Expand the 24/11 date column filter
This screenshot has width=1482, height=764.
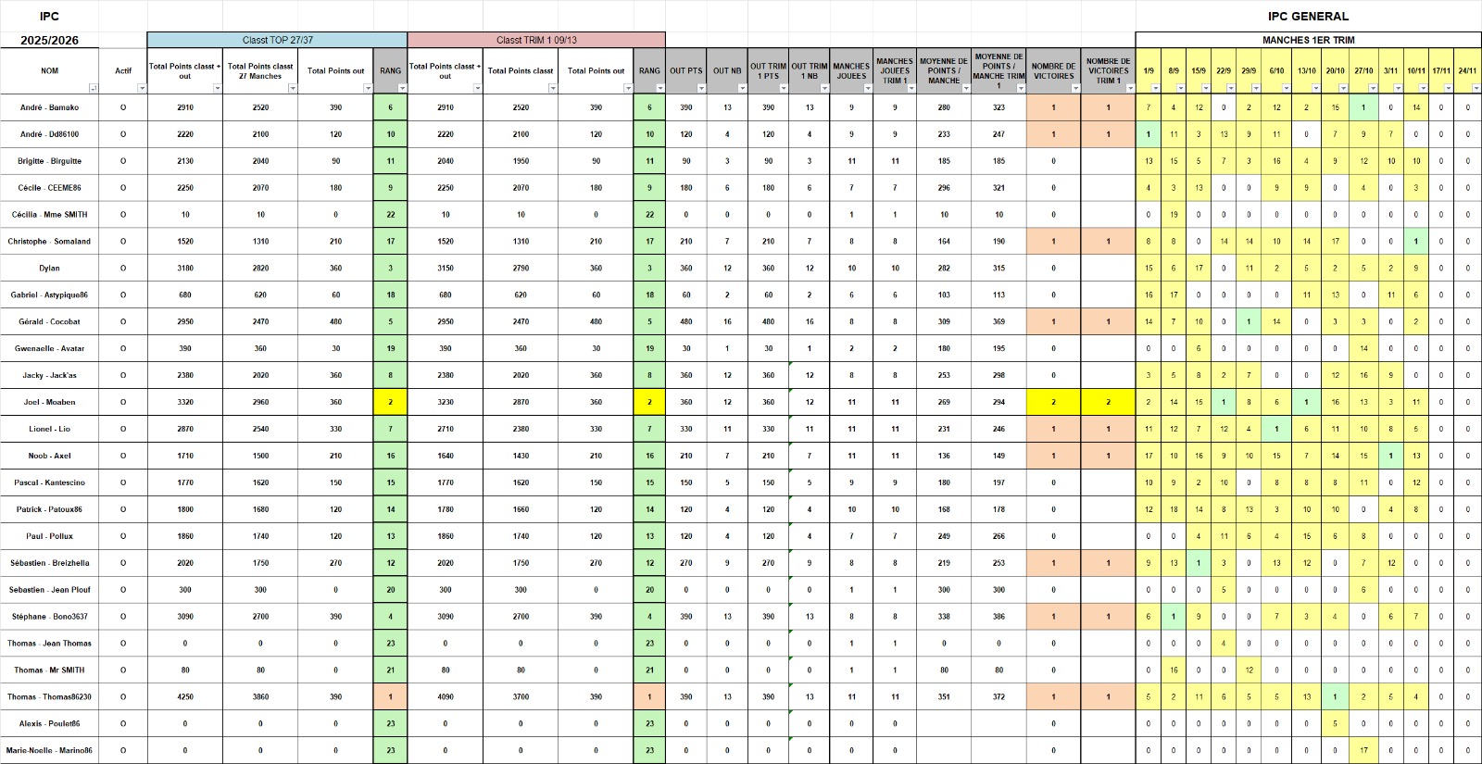tap(1476, 88)
